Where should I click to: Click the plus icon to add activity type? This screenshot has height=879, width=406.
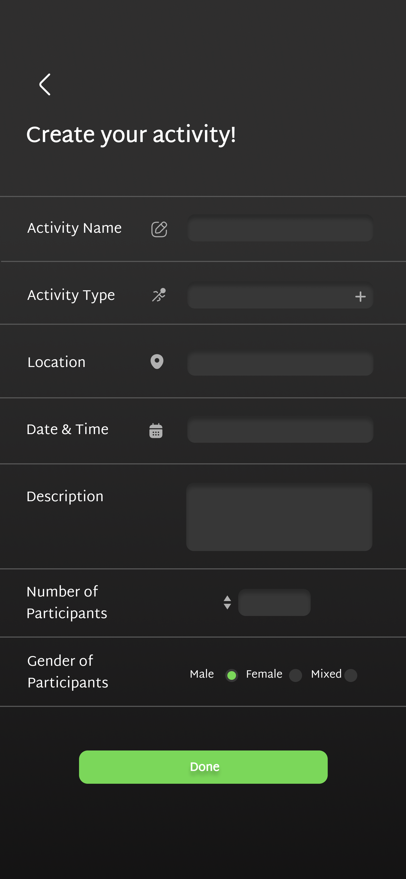pos(360,297)
